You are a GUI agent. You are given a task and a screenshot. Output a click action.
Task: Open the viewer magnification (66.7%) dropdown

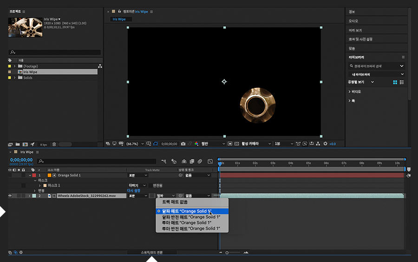(x=136, y=144)
